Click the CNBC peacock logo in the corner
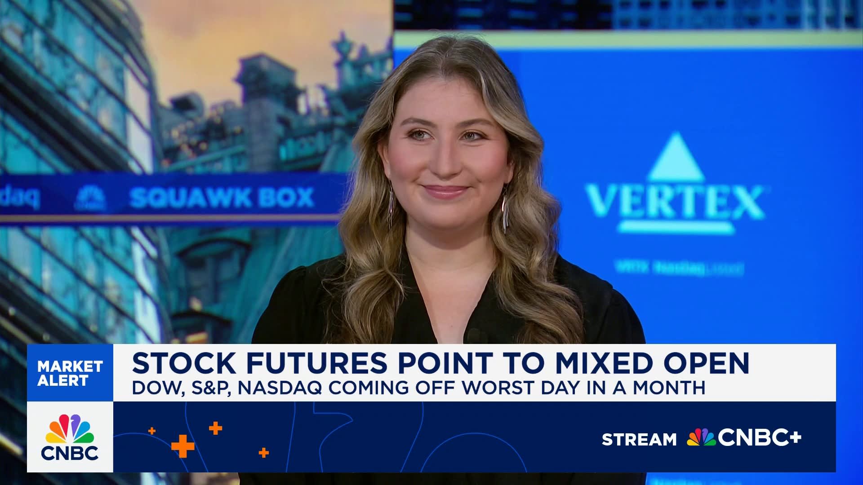The height and width of the screenshot is (485, 863). click(70, 437)
